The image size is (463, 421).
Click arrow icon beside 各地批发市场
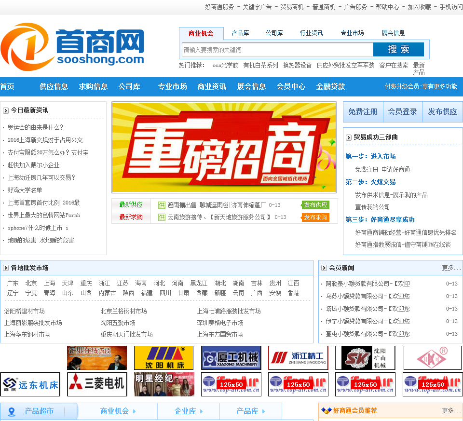[x=6, y=268]
